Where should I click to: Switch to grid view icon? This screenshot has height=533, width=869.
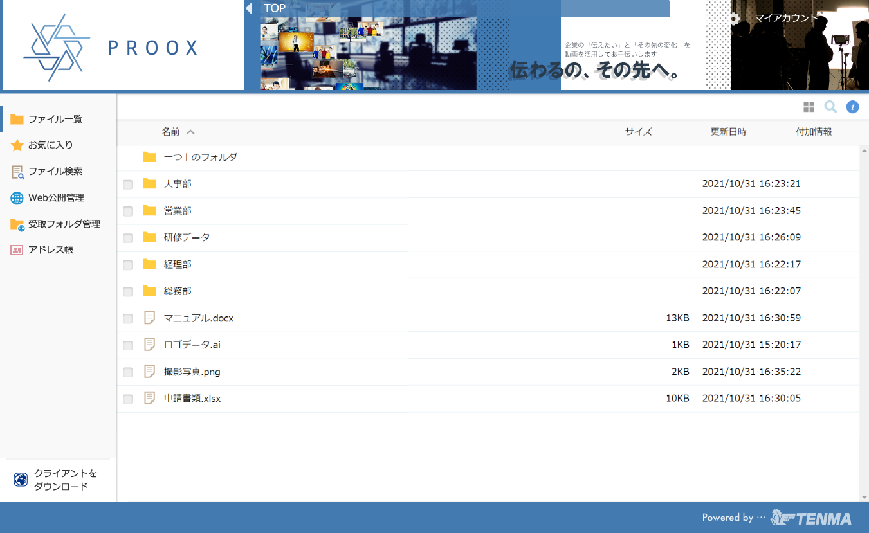point(809,107)
